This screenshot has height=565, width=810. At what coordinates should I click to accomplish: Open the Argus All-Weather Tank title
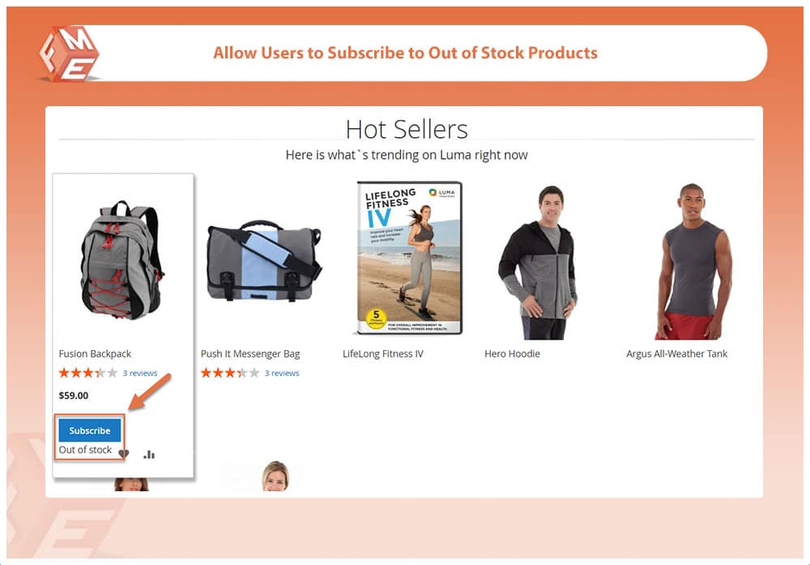click(676, 353)
